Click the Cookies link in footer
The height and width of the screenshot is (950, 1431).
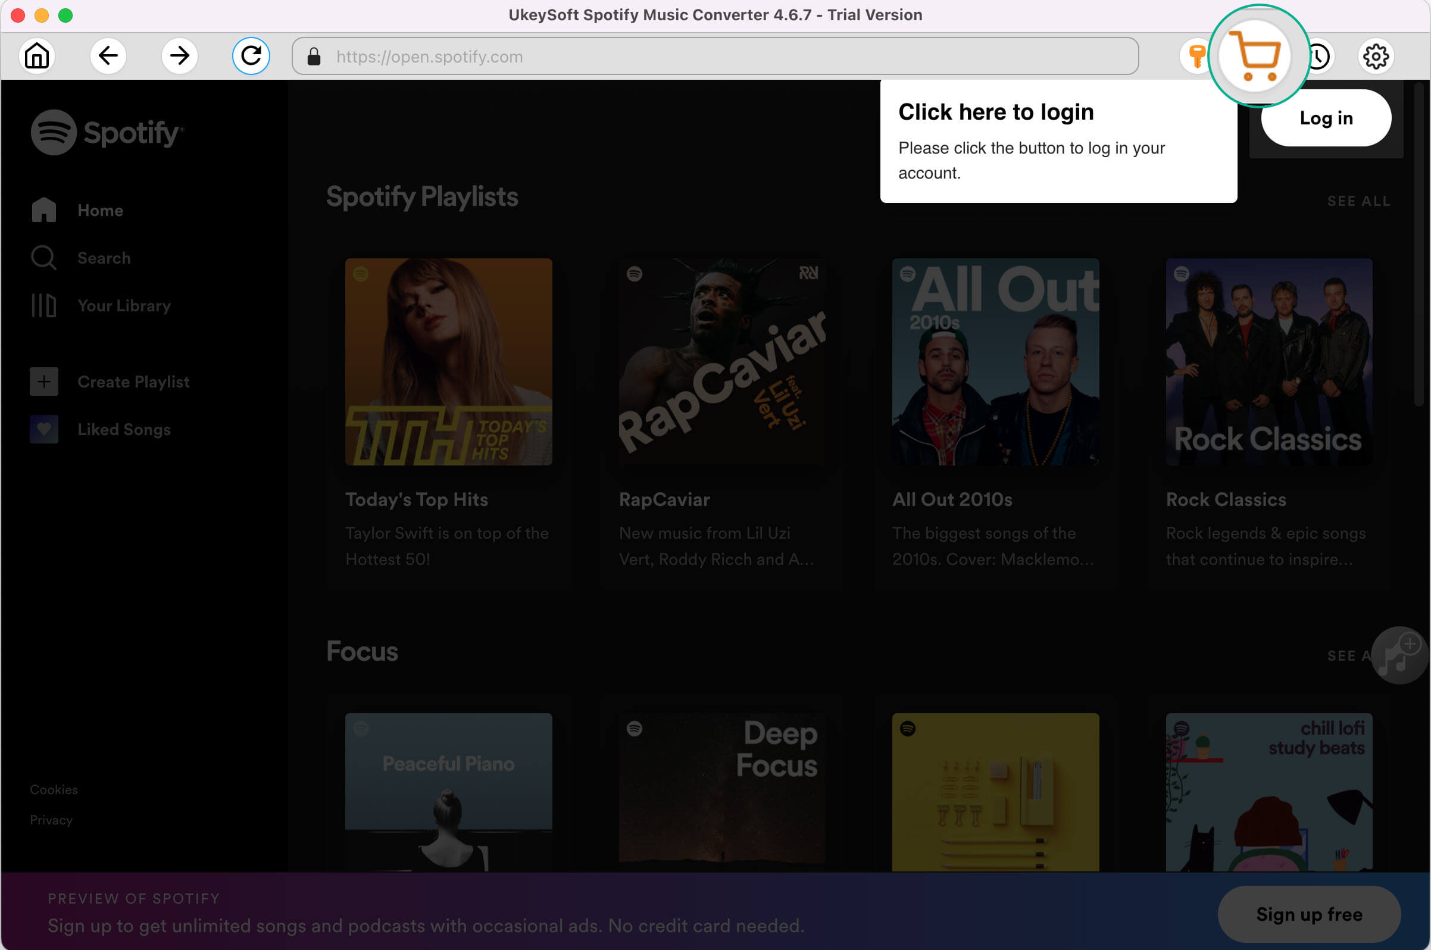[53, 789]
